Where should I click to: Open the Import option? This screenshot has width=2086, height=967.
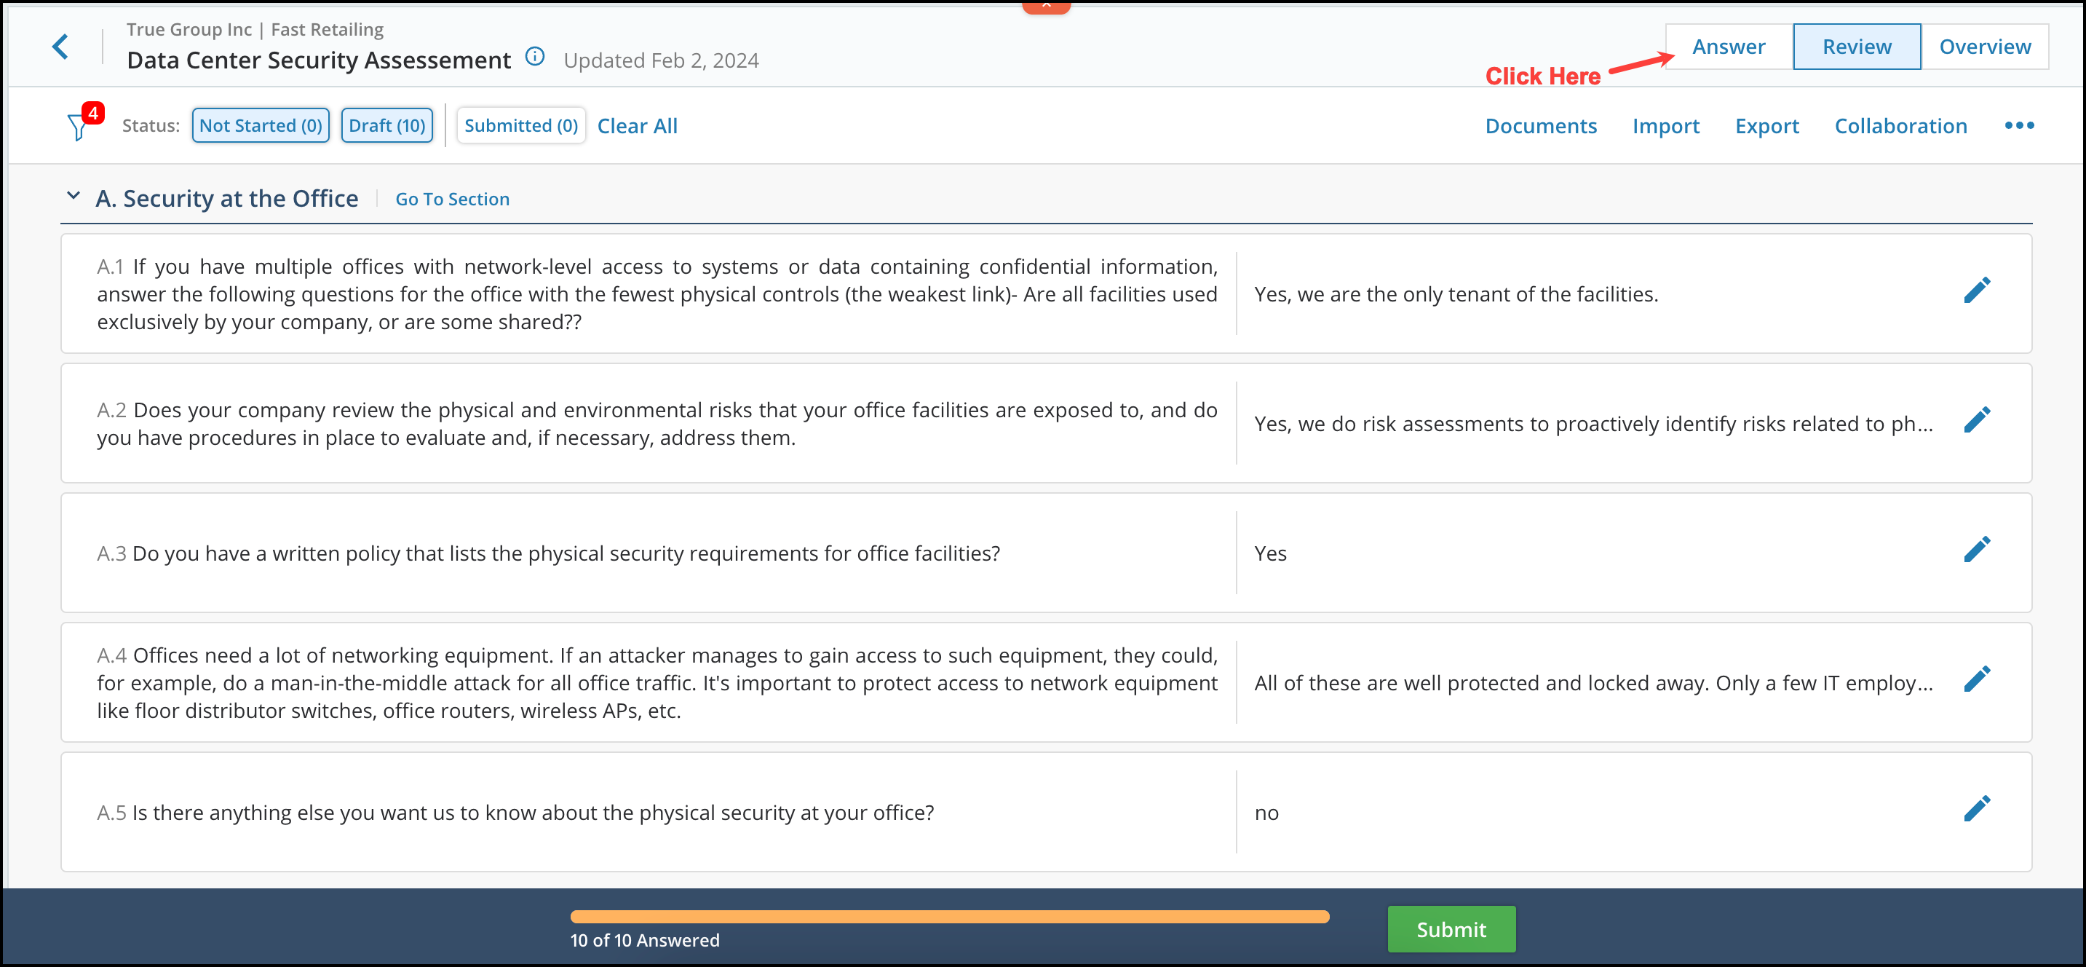coord(1665,125)
